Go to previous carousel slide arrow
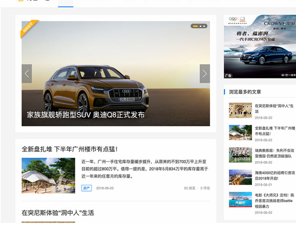The height and width of the screenshot is (227, 296). point(27,74)
